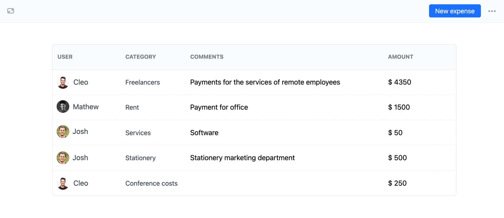The height and width of the screenshot is (218, 504).
Task: Click the CATEGORY column header
Action: [141, 57]
